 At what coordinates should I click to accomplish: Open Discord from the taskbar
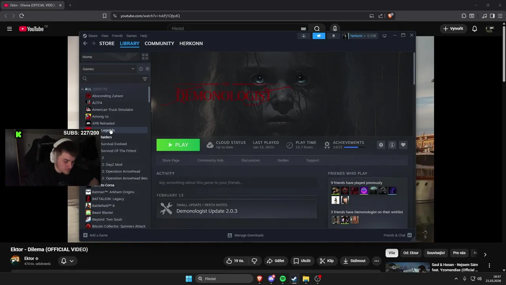271,279
